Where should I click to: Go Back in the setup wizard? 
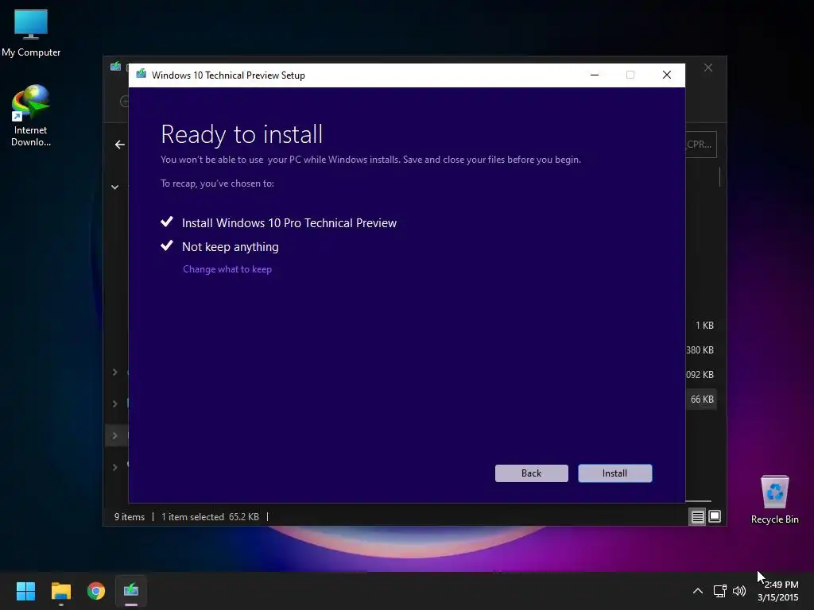531,473
